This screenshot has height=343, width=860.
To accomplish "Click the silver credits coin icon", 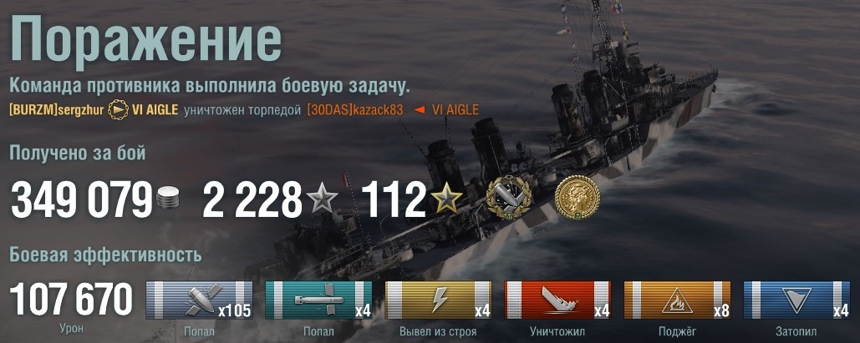I will coord(167,199).
